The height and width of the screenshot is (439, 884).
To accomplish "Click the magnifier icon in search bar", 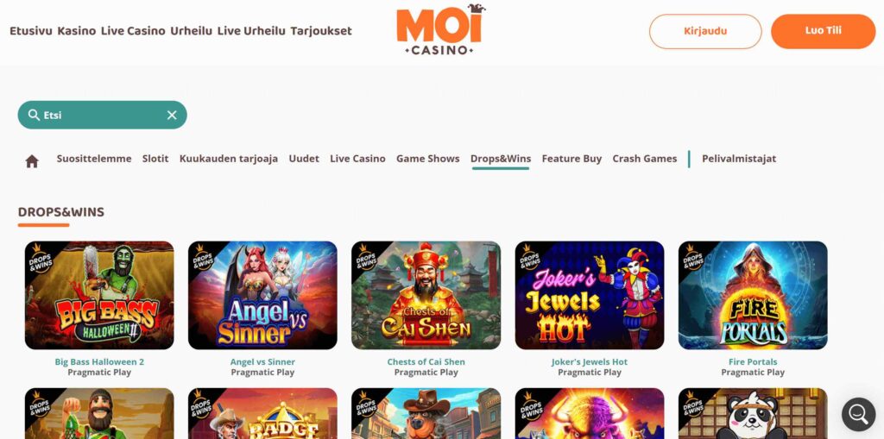I will [34, 115].
